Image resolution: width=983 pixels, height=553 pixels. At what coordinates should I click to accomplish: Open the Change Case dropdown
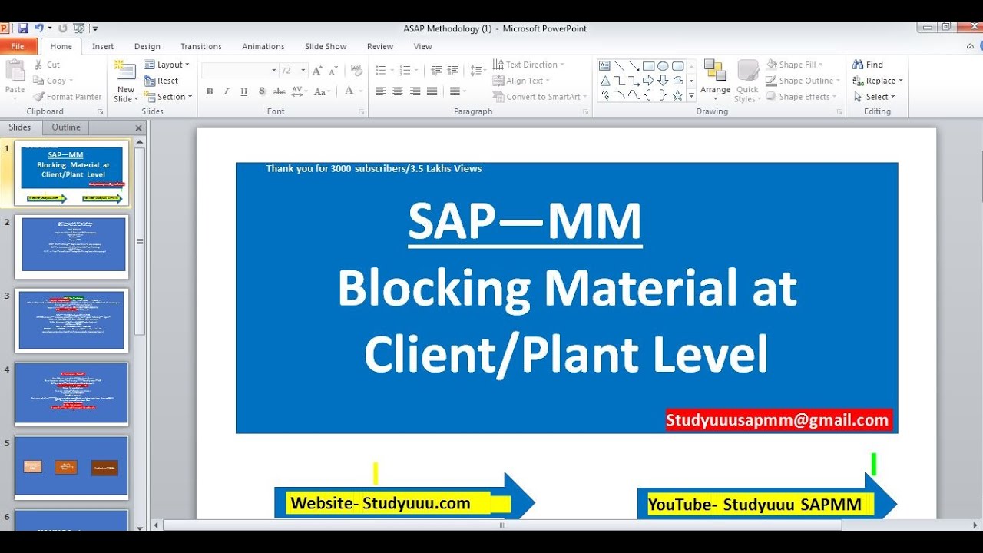323,91
